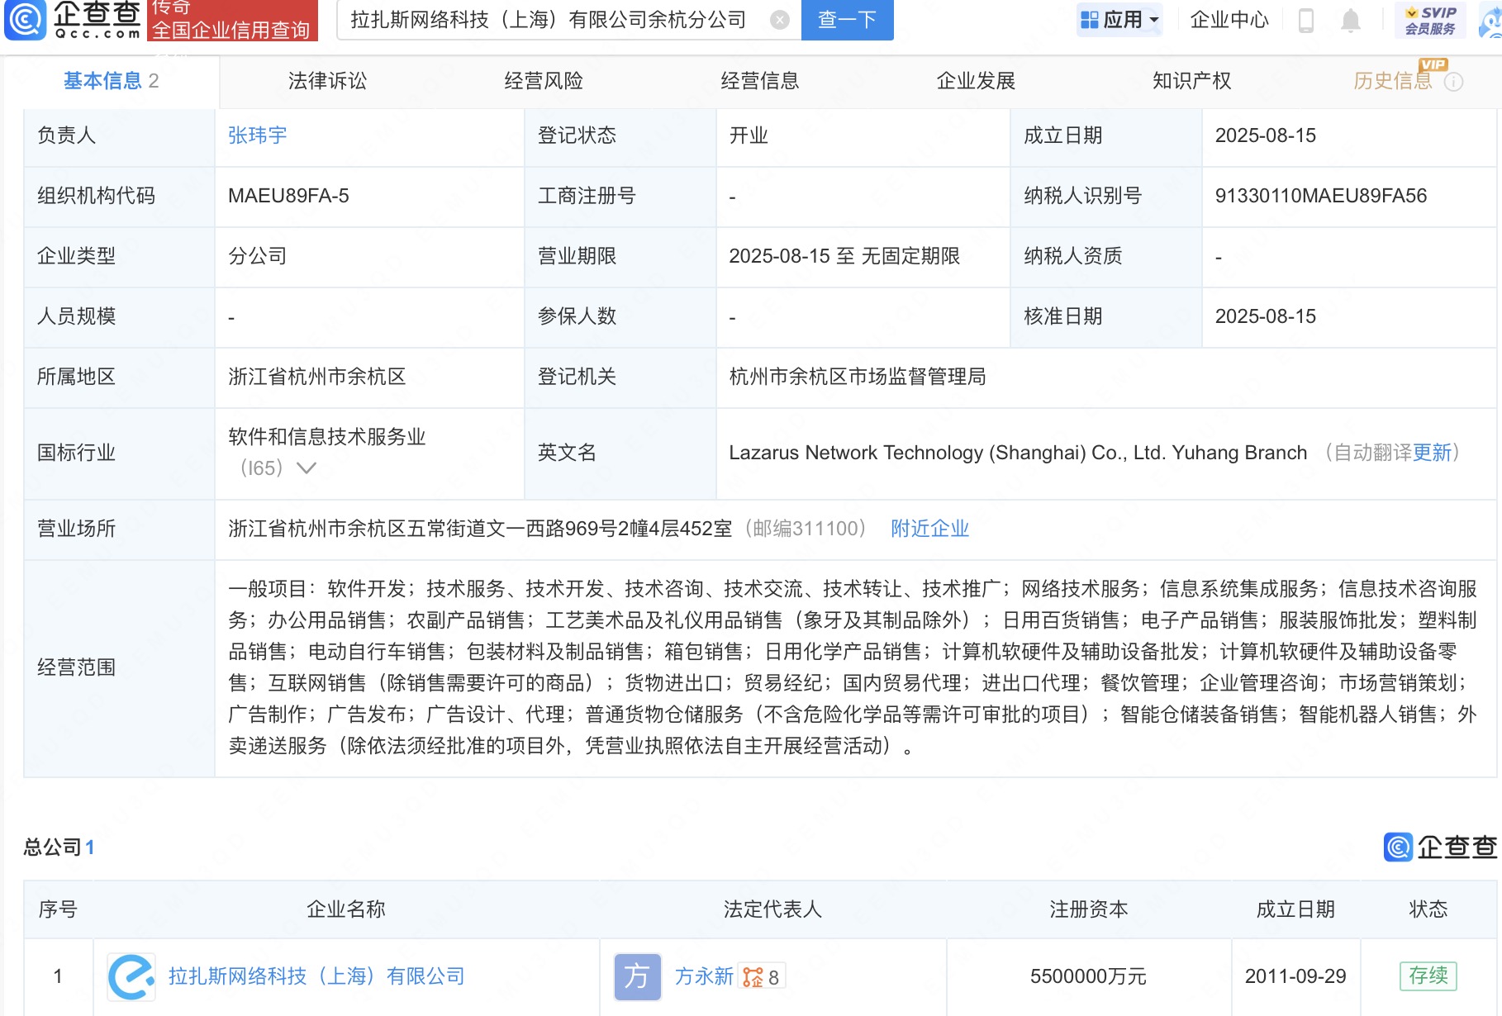Image resolution: width=1502 pixels, height=1016 pixels.
Task: Open the relation graph icon next to 方永新
Action: coord(753,977)
